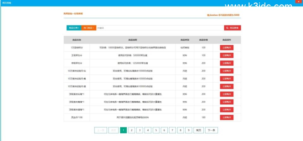Click description 使用后可获得：500000军功值
Viewport: 303px width, 141px height.
tap(133, 55)
